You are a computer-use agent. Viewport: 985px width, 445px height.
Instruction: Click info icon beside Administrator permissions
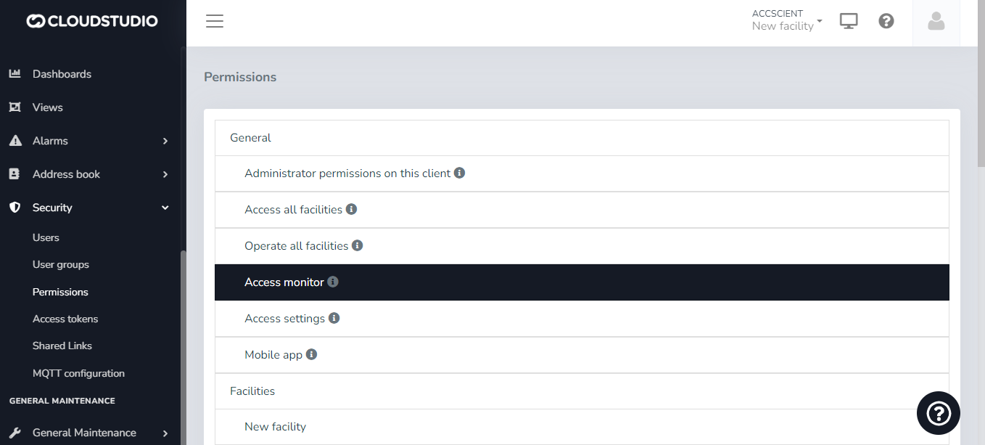[460, 173]
